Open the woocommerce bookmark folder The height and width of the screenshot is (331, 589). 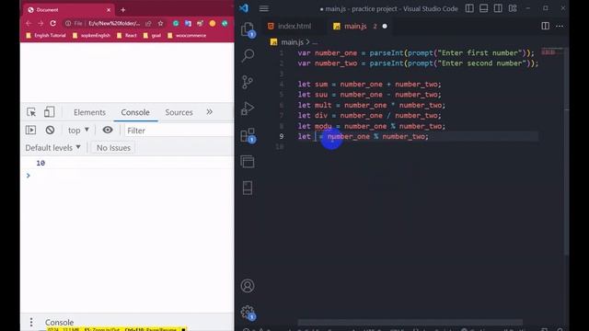pyautogui.click(x=187, y=35)
